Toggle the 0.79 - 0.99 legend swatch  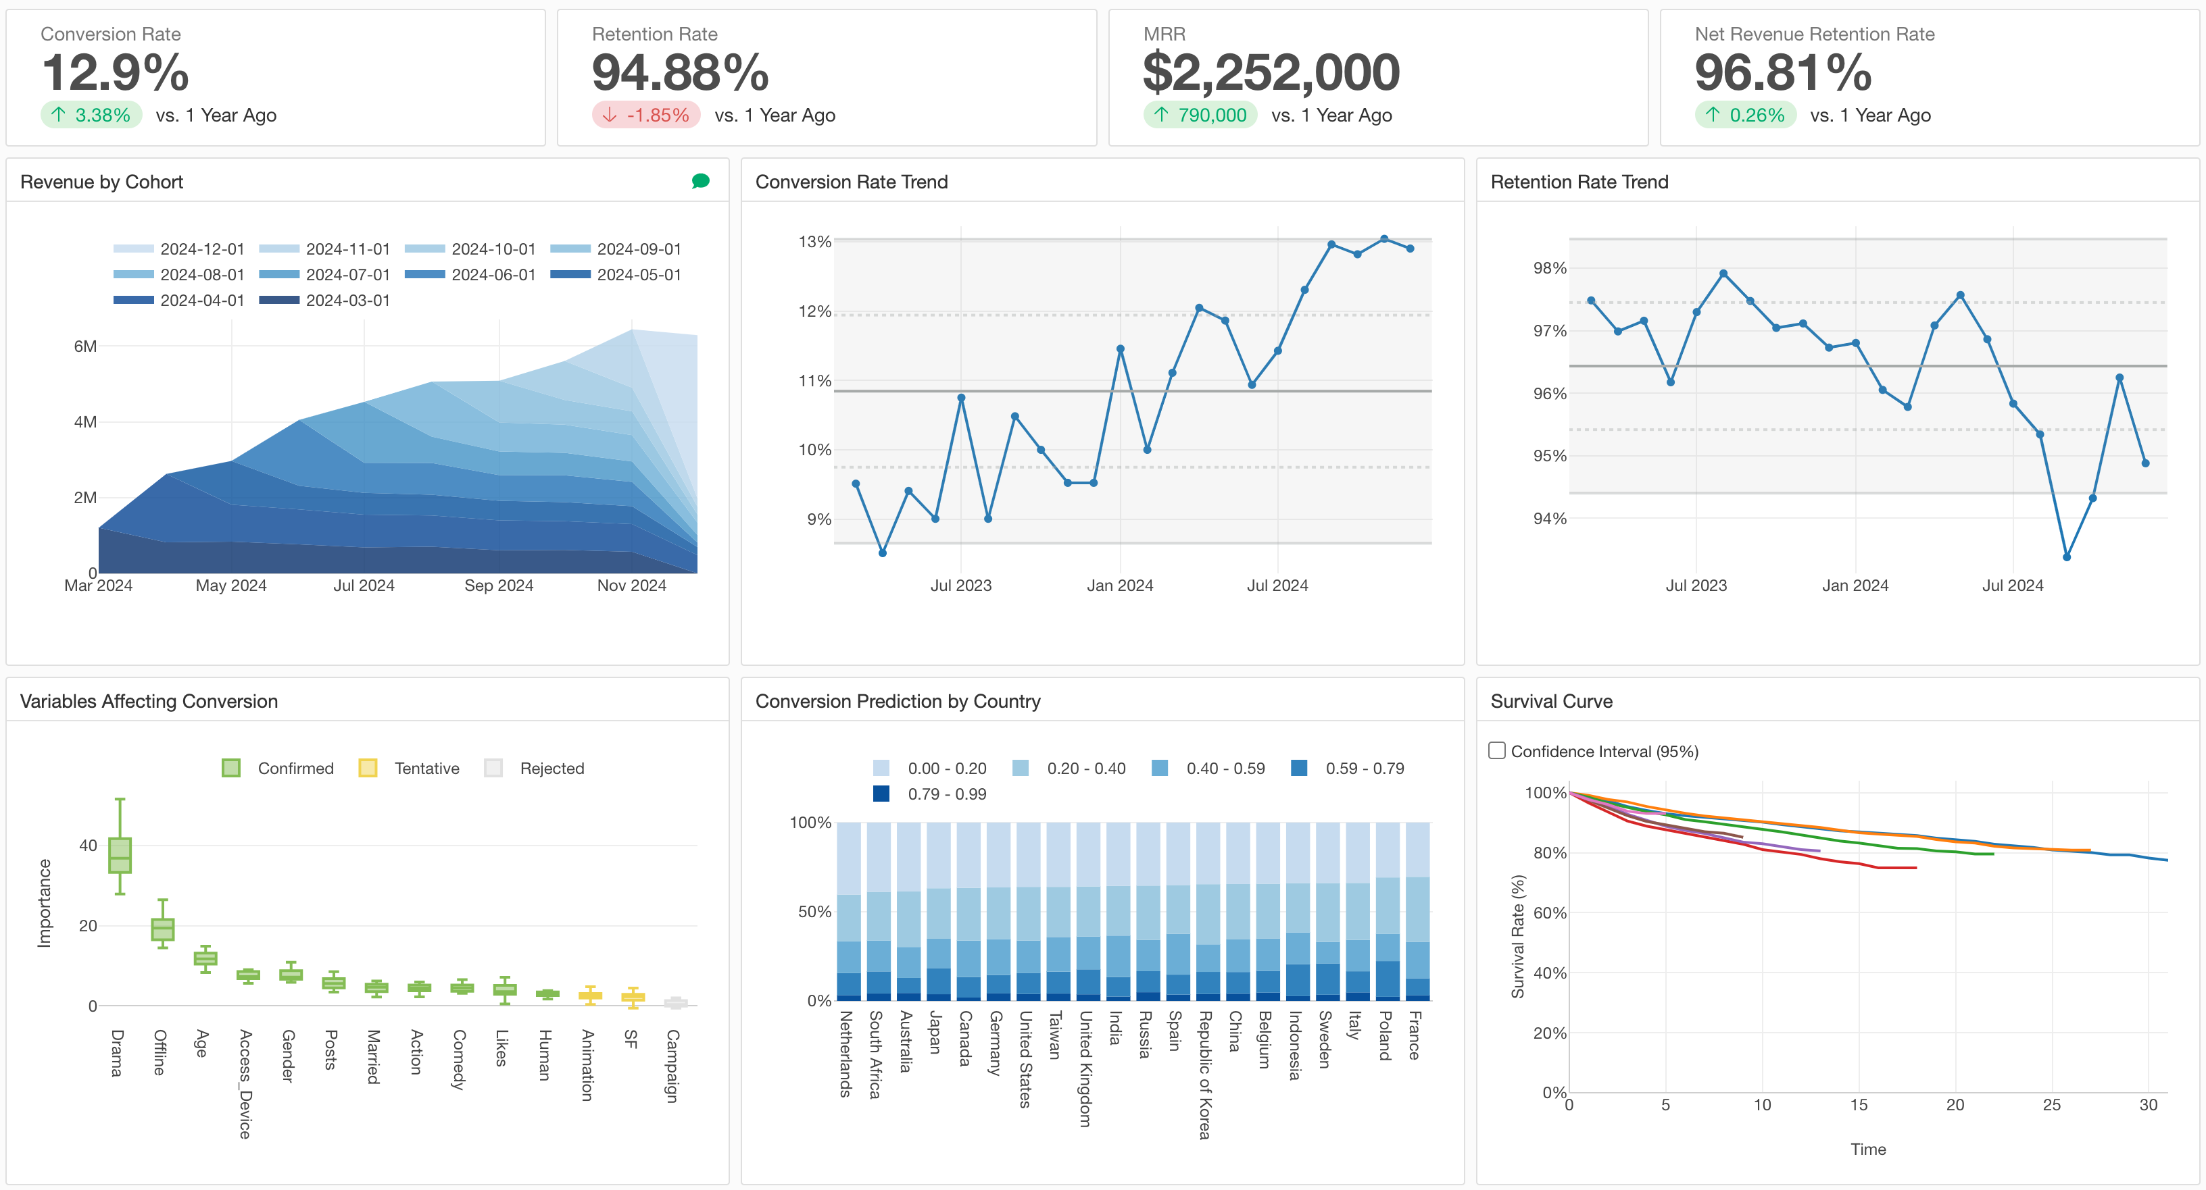pyautogui.click(x=881, y=794)
